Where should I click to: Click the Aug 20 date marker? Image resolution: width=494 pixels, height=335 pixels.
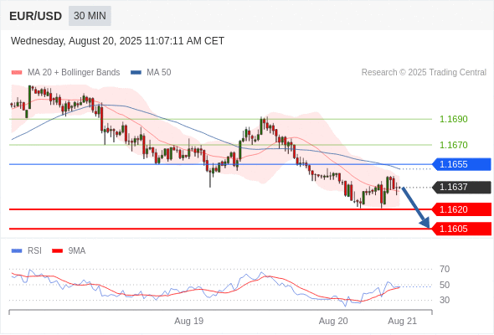(x=333, y=321)
